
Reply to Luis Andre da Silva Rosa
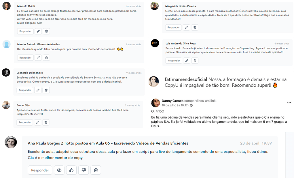pyautogui.click(x=174, y=61)
